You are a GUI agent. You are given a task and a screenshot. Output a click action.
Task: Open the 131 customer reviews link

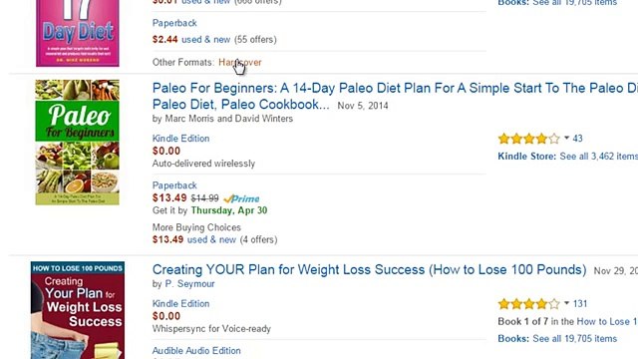(580, 303)
